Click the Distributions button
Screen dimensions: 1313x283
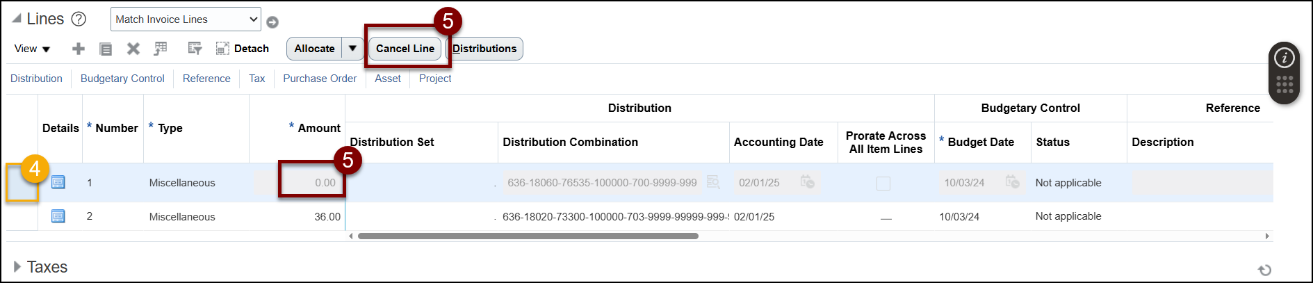point(484,49)
